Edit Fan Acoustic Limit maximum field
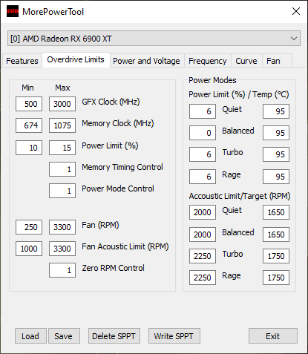Screen dimensions: 308x354 62,249
